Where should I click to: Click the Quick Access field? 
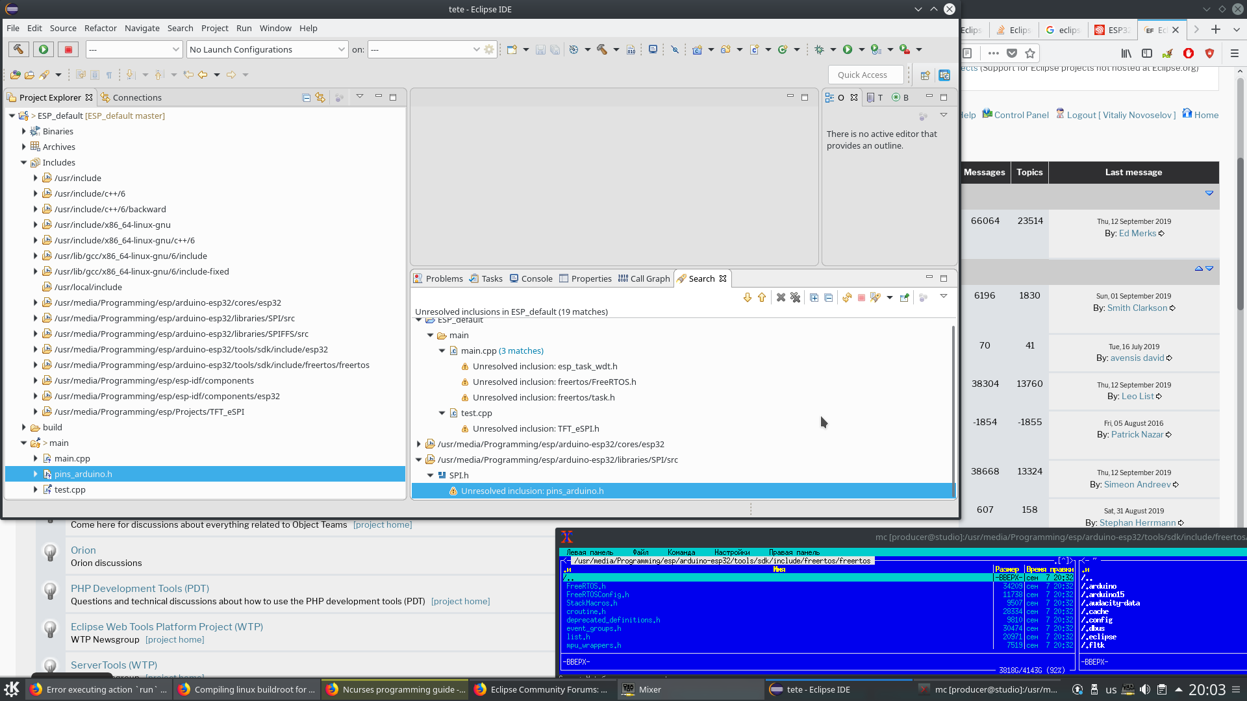point(866,75)
